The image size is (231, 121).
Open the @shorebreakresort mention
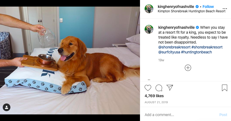tap(174, 47)
